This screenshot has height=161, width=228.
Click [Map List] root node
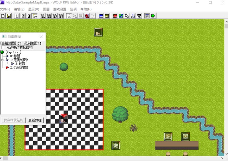[x=13, y=52]
